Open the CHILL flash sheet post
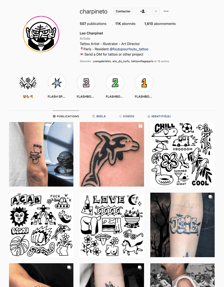224x287 pixels. (x=182, y=154)
